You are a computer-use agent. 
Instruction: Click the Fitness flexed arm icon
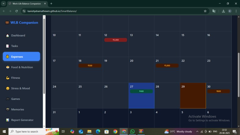point(7,78)
